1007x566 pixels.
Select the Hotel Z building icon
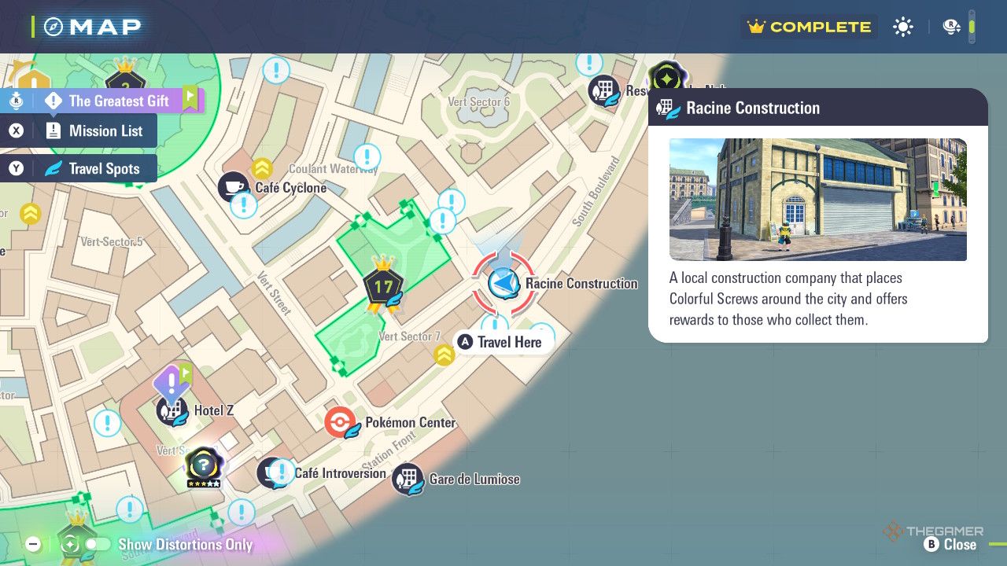click(x=171, y=410)
